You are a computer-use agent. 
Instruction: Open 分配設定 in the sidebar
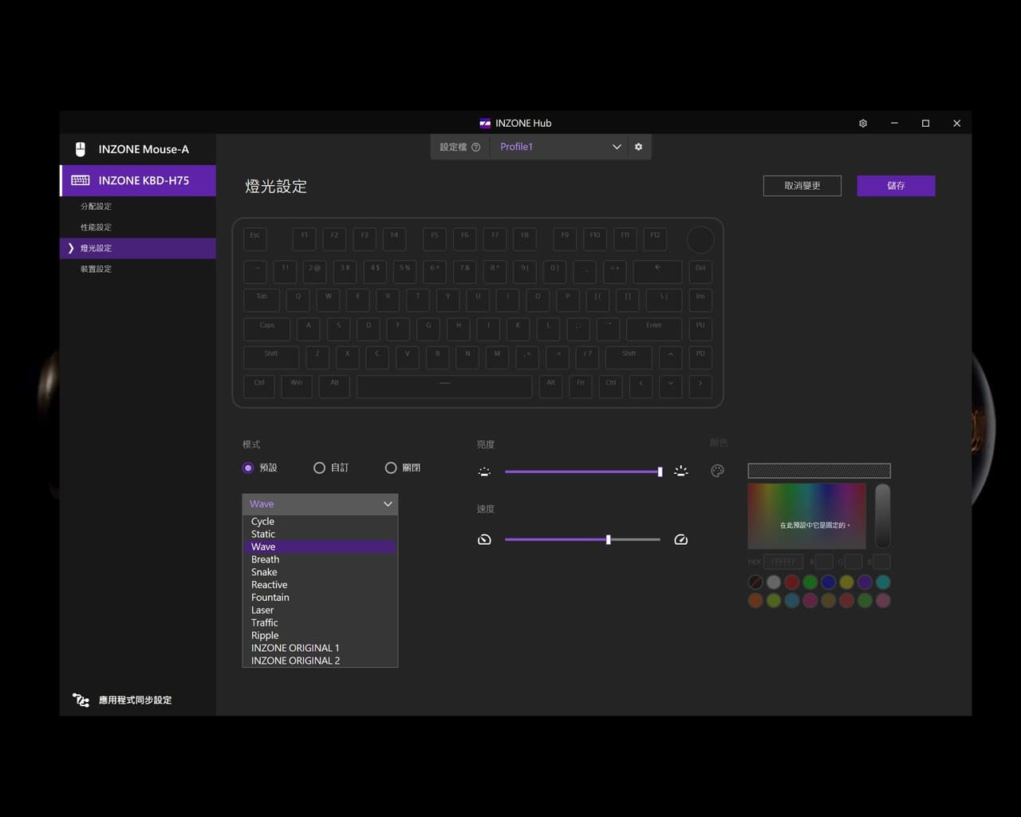click(137, 206)
